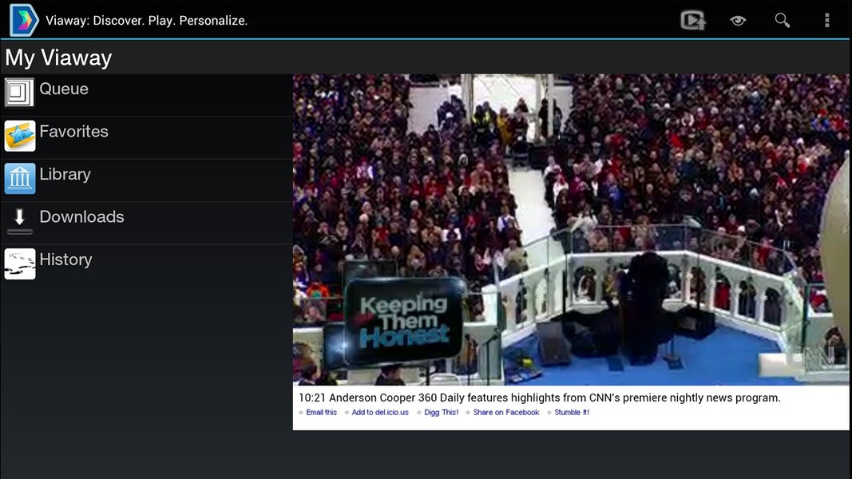Click the 'My Viaway' heading
The height and width of the screenshot is (479, 852).
pyautogui.click(x=58, y=57)
